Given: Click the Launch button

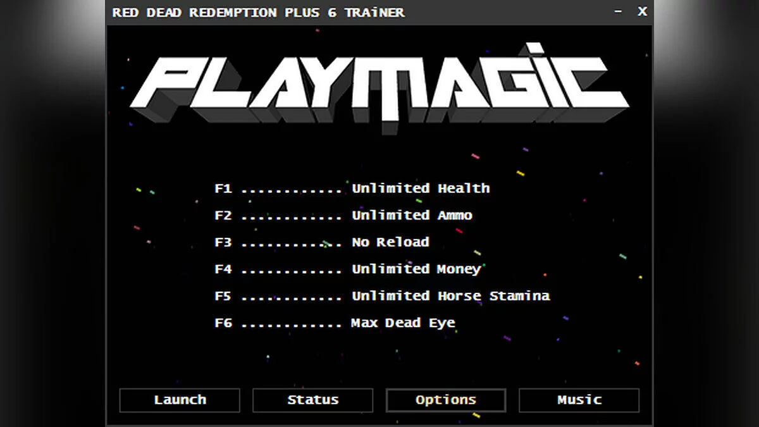Looking at the screenshot, I should [180, 400].
